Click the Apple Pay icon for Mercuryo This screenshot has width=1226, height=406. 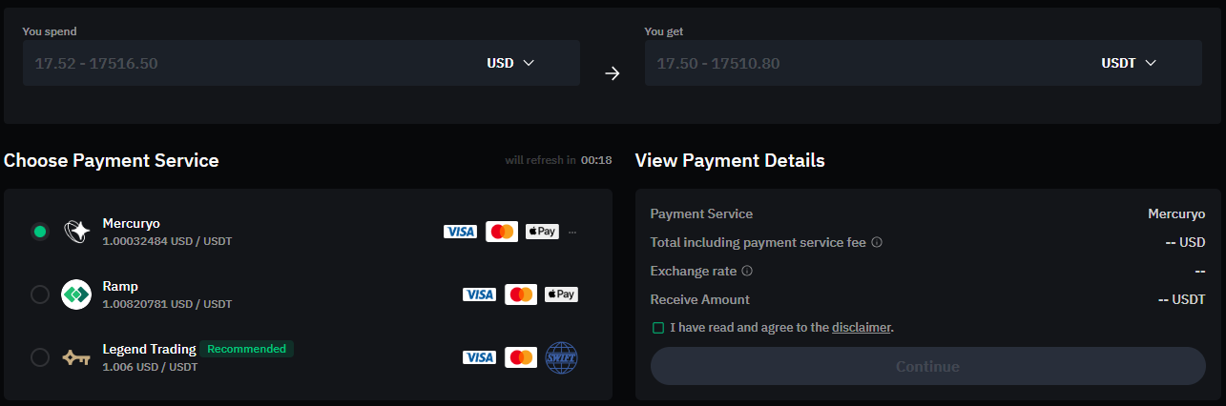[x=542, y=232]
